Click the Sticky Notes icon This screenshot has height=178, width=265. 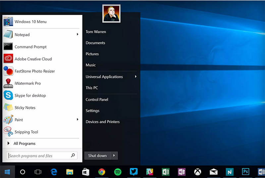(x=8, y=107)
